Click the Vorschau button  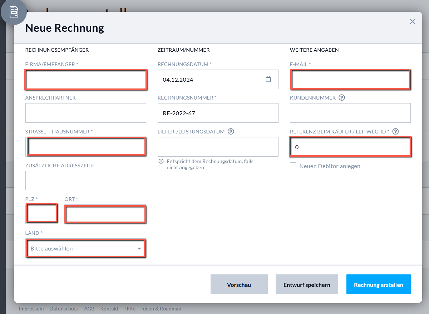click(239, 284)
